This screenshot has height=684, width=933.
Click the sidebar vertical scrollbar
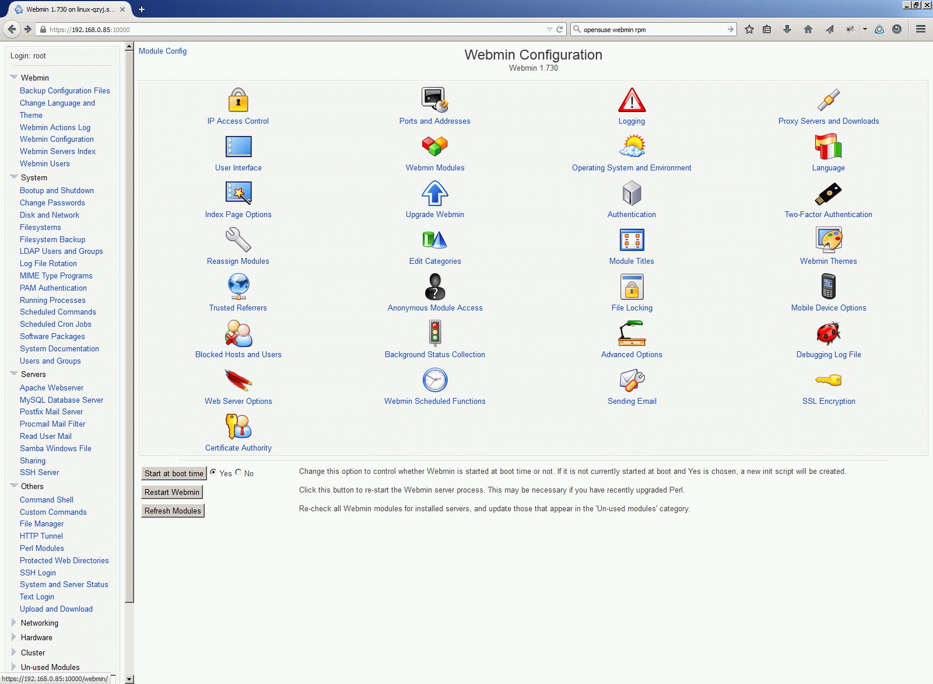click(x=129, y=327)
